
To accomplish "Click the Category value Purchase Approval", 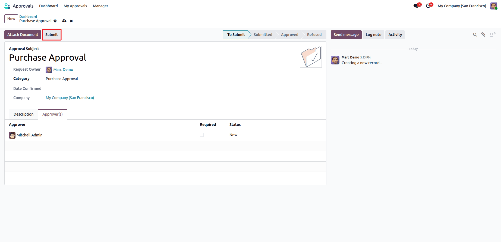I will tap(62, 79).
